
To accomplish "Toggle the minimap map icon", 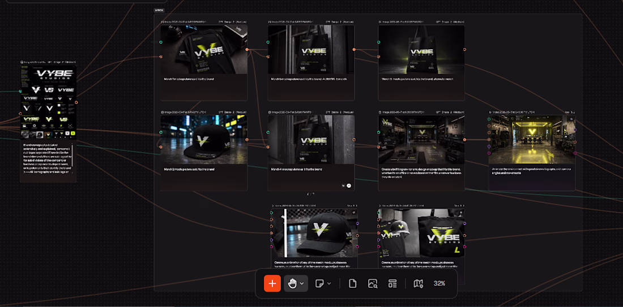I will [x=418, y=283].
